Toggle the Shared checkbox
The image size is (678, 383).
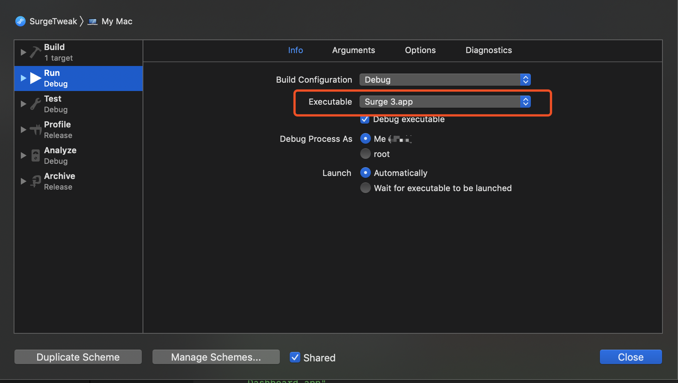(295, 357)
